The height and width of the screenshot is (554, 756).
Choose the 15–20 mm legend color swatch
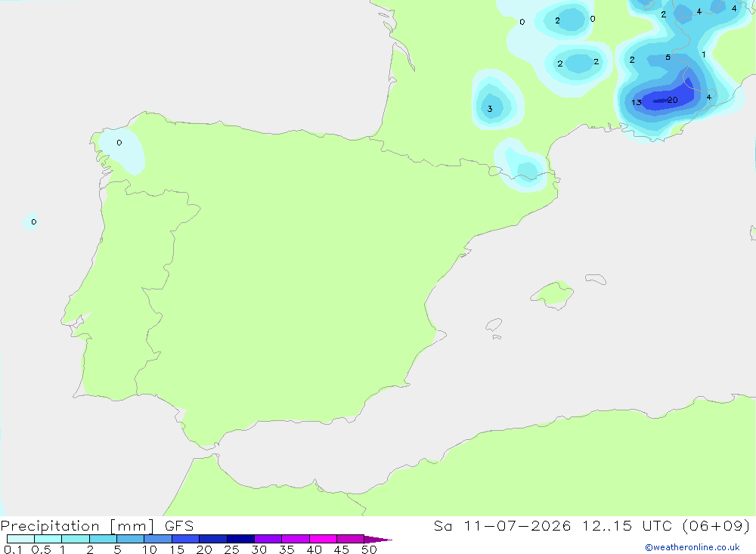point(186,539)
